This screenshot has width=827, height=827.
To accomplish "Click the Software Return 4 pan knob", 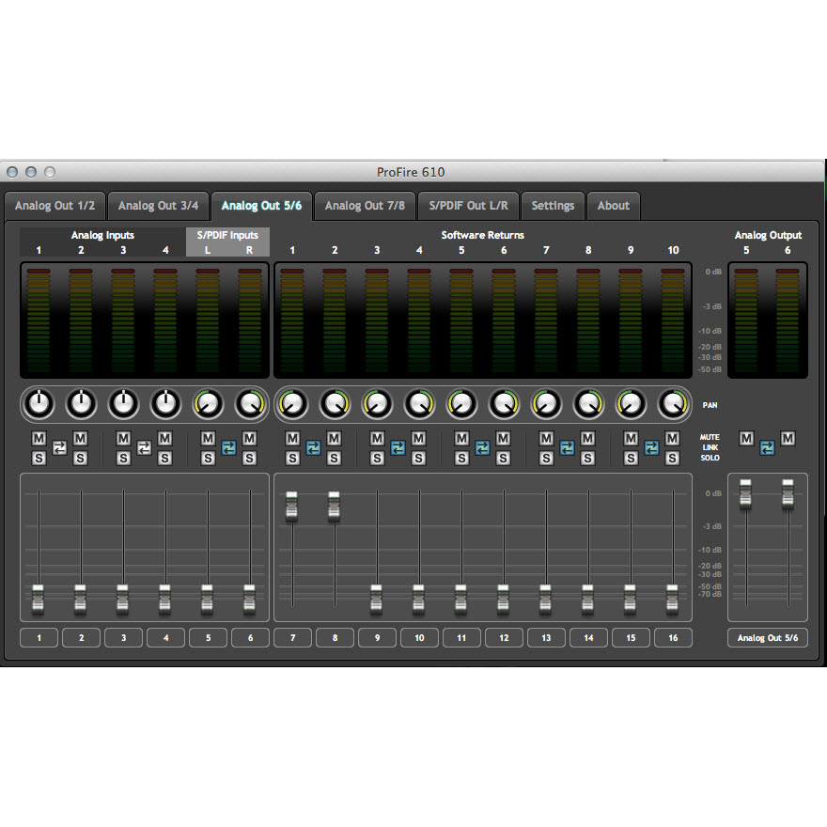I will click(x=419, y=404).
